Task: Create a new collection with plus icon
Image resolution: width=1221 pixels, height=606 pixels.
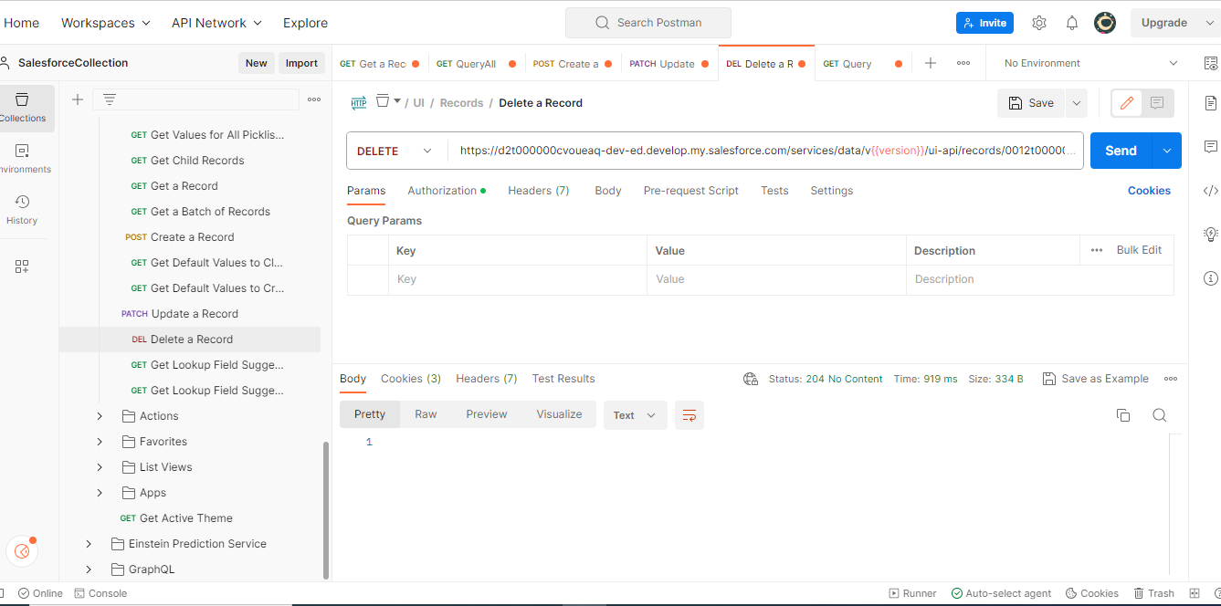Action: (78, 99)
